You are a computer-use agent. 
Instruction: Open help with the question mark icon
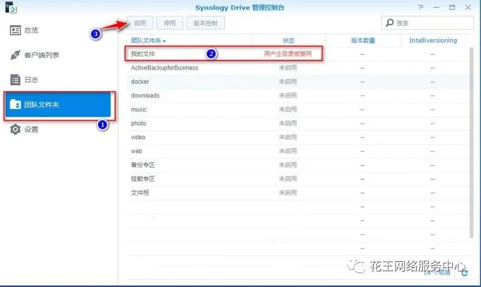(420, 7)
